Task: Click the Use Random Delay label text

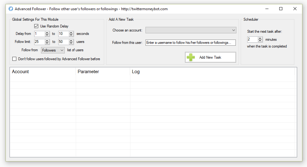Action: click(54, 26)
